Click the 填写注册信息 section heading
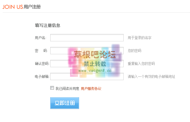 point(47,25)
